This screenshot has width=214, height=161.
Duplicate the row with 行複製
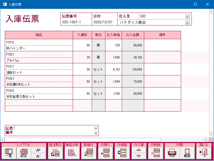pyautogui.click(x=122, y=153)
